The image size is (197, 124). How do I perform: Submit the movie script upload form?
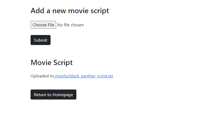click(x=41, y=40)
